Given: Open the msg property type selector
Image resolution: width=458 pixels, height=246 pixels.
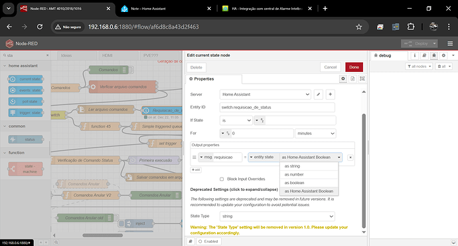Looking at the screenshot, I should 206,158.
